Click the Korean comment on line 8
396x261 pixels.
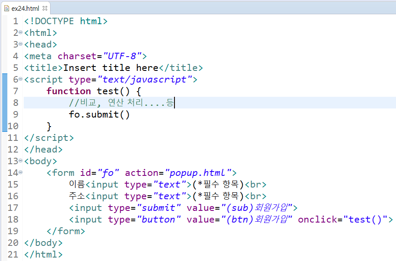pos(121,102)
